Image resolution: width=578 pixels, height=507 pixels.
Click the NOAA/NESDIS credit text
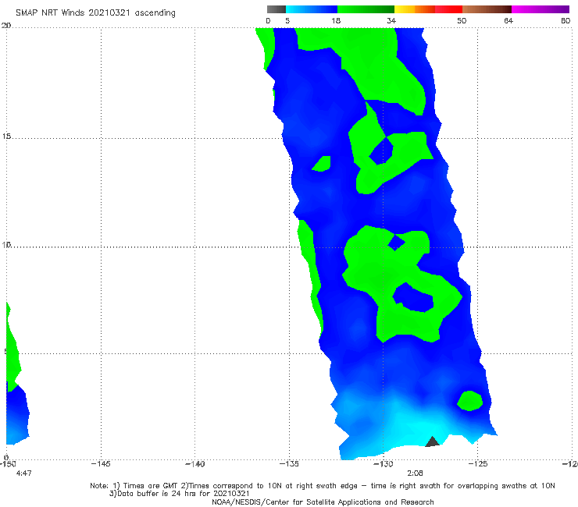(323, 502)
